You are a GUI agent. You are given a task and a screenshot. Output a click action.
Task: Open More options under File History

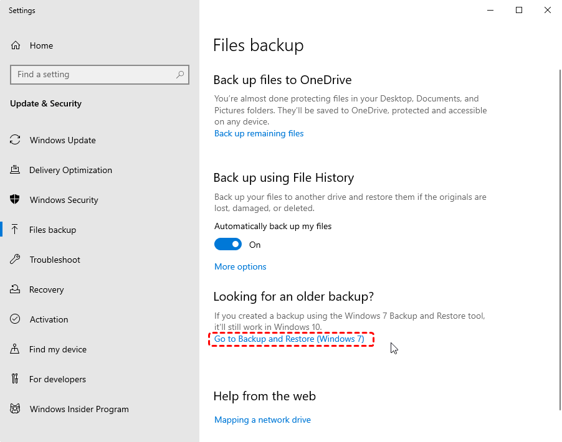click(x=240, y=267)
